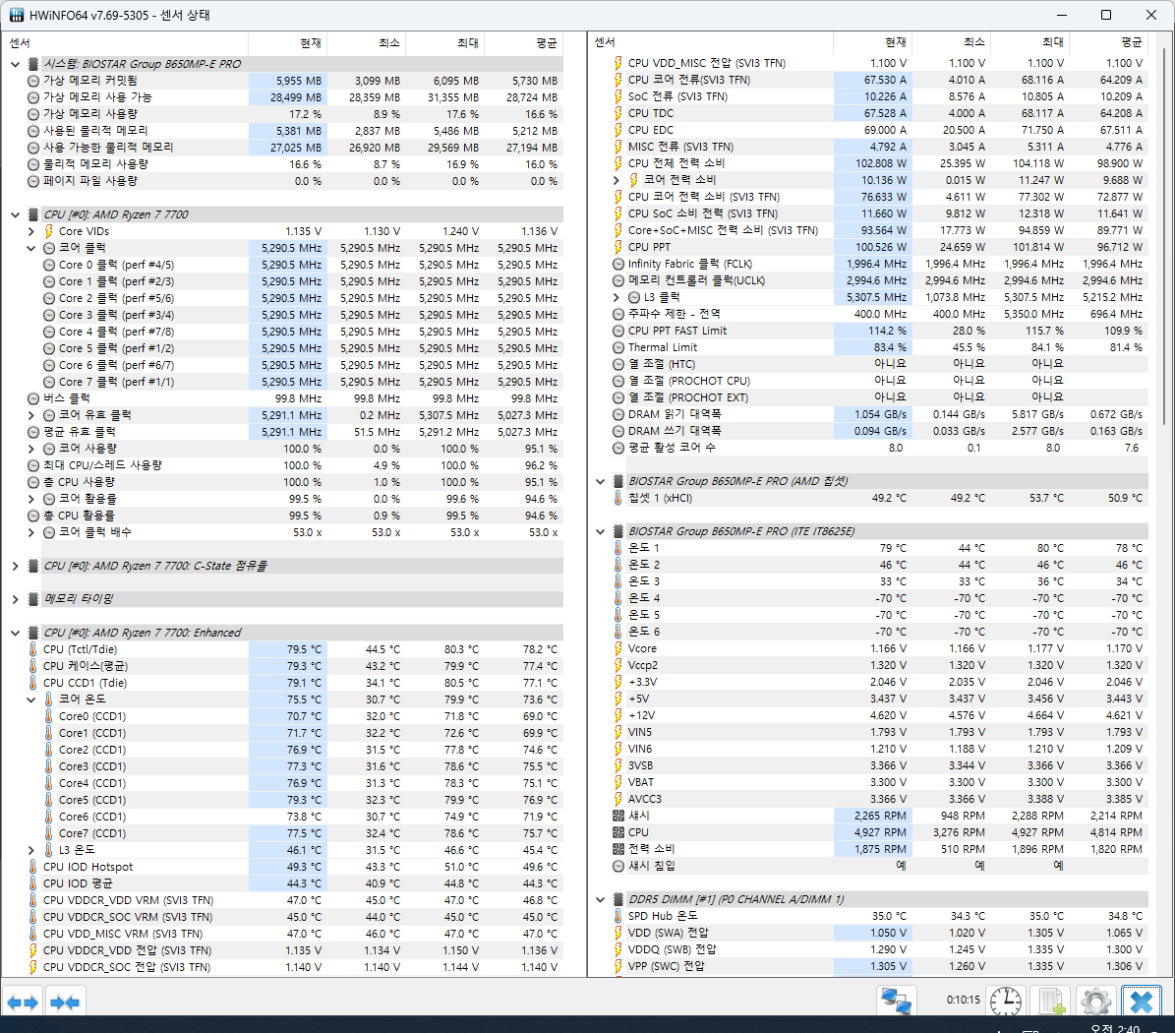Select the 총 CPU 사용량 row
This screenshot has width=1175, height=1033.
pos(294,482)
